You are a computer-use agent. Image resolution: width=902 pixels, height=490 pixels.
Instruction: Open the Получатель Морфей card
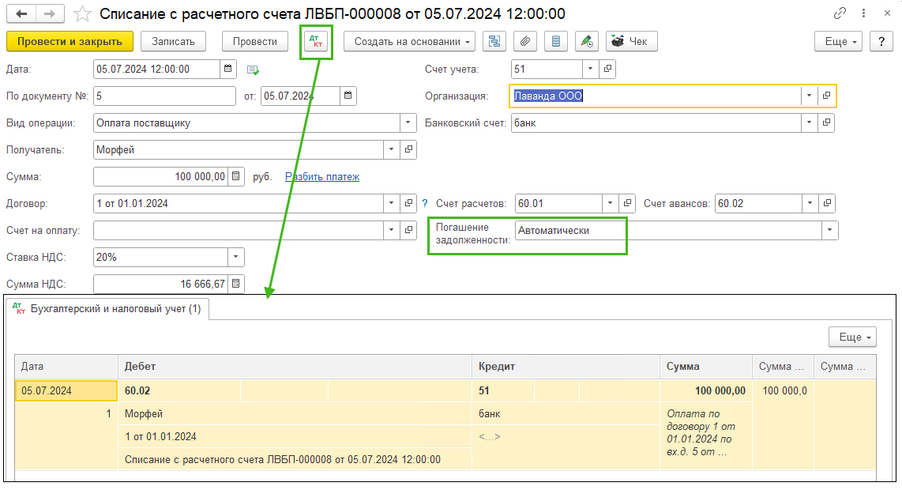tap(408, 149)
